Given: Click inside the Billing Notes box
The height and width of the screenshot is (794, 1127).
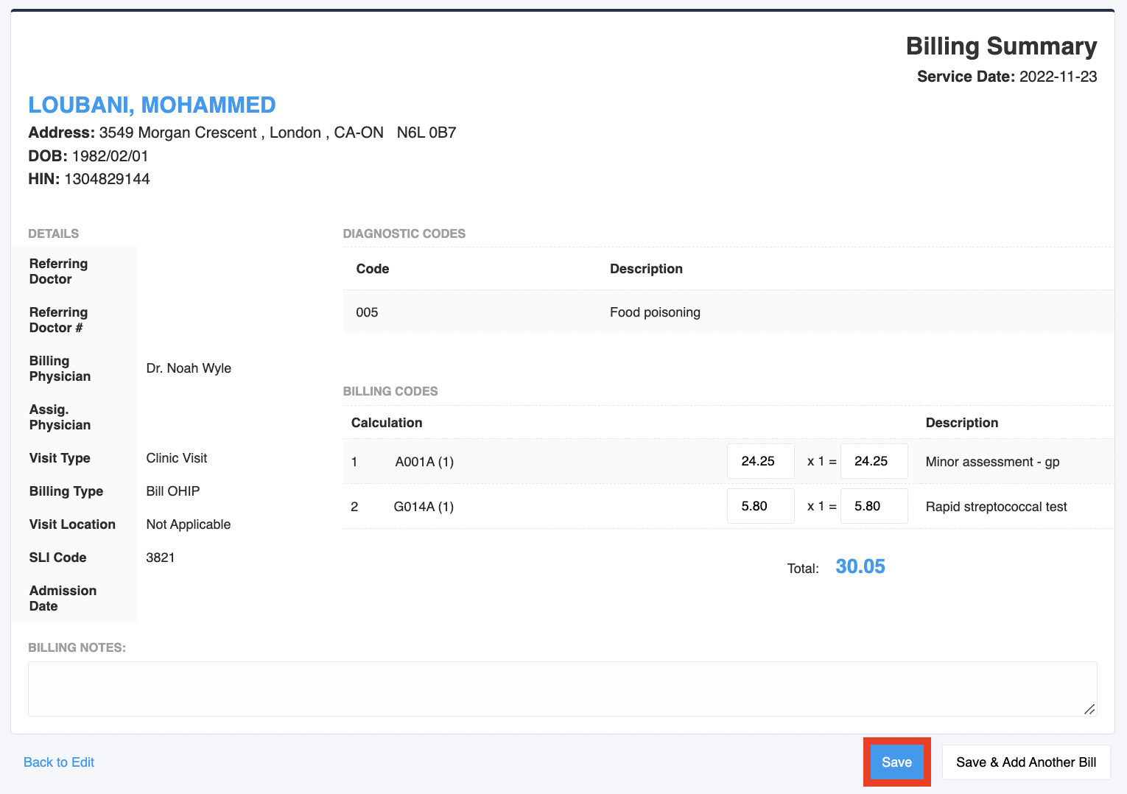Looking at the screenshot, I should (560, 687).
